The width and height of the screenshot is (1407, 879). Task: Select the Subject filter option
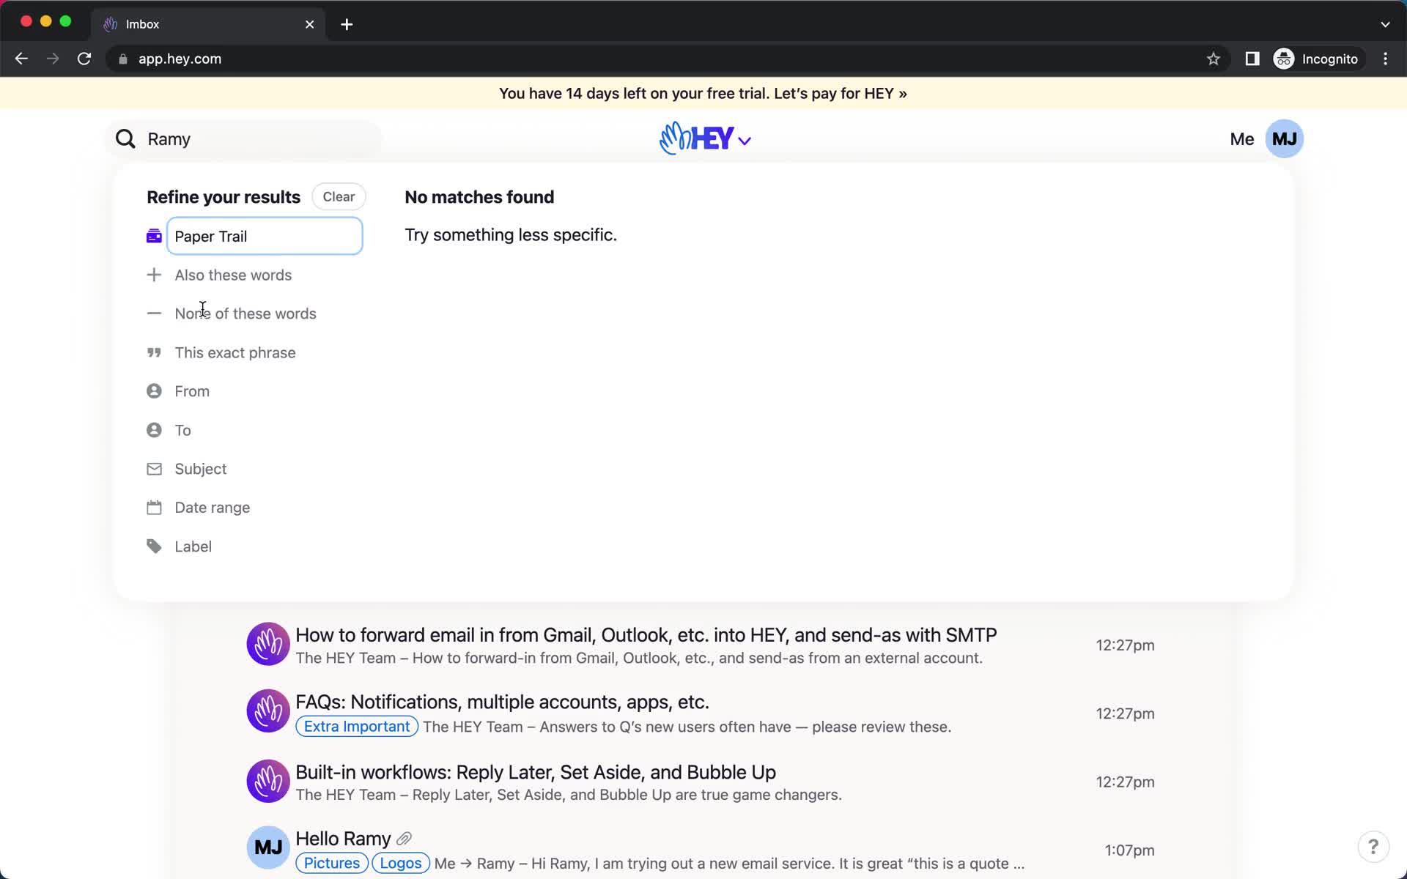(201, 469)
